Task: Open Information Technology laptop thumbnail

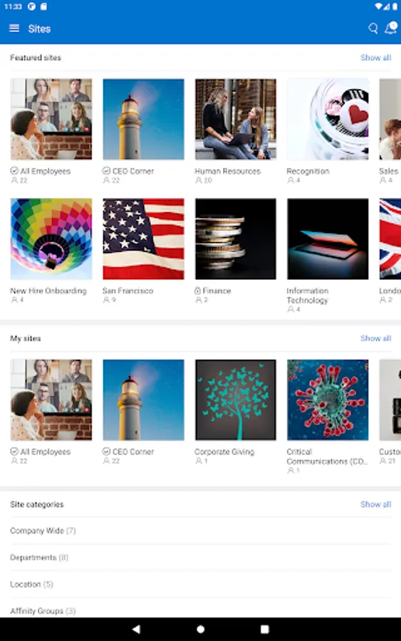Action: click(x=328, y=239)
